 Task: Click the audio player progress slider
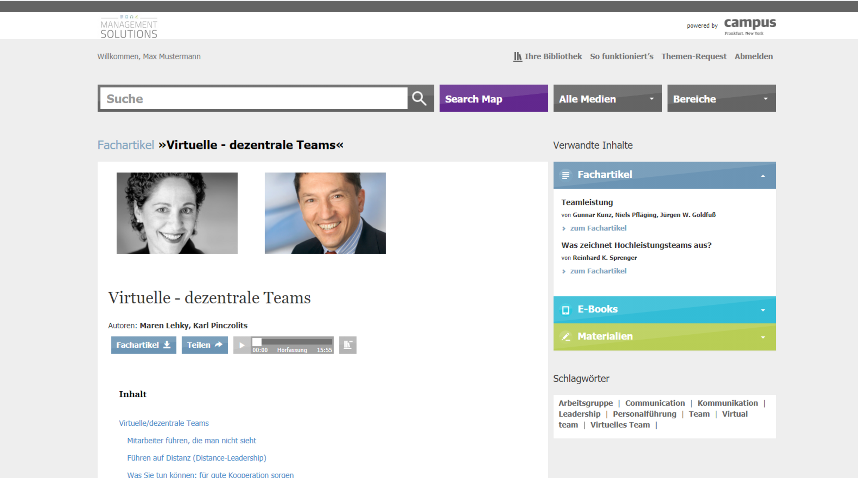tap(292, 341)
